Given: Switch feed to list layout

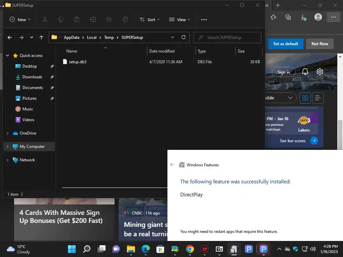Looking at the screenshot, I should tap(318, 98).
